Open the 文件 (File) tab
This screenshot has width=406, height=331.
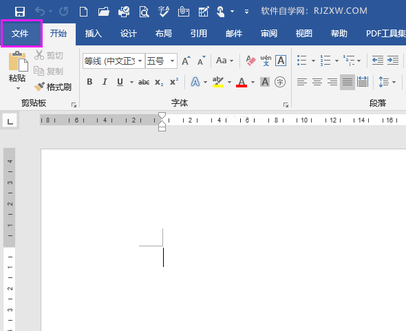point(20,34)
